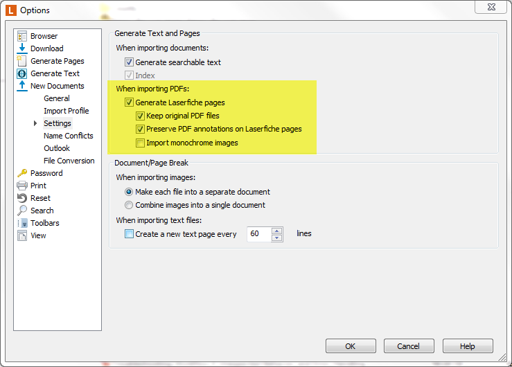Select New Documents in the tree
512x367 pixels.
(x=57, y=86)
